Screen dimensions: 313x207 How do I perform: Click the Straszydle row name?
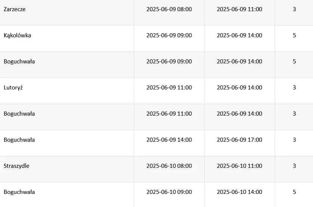click(16, 166)
